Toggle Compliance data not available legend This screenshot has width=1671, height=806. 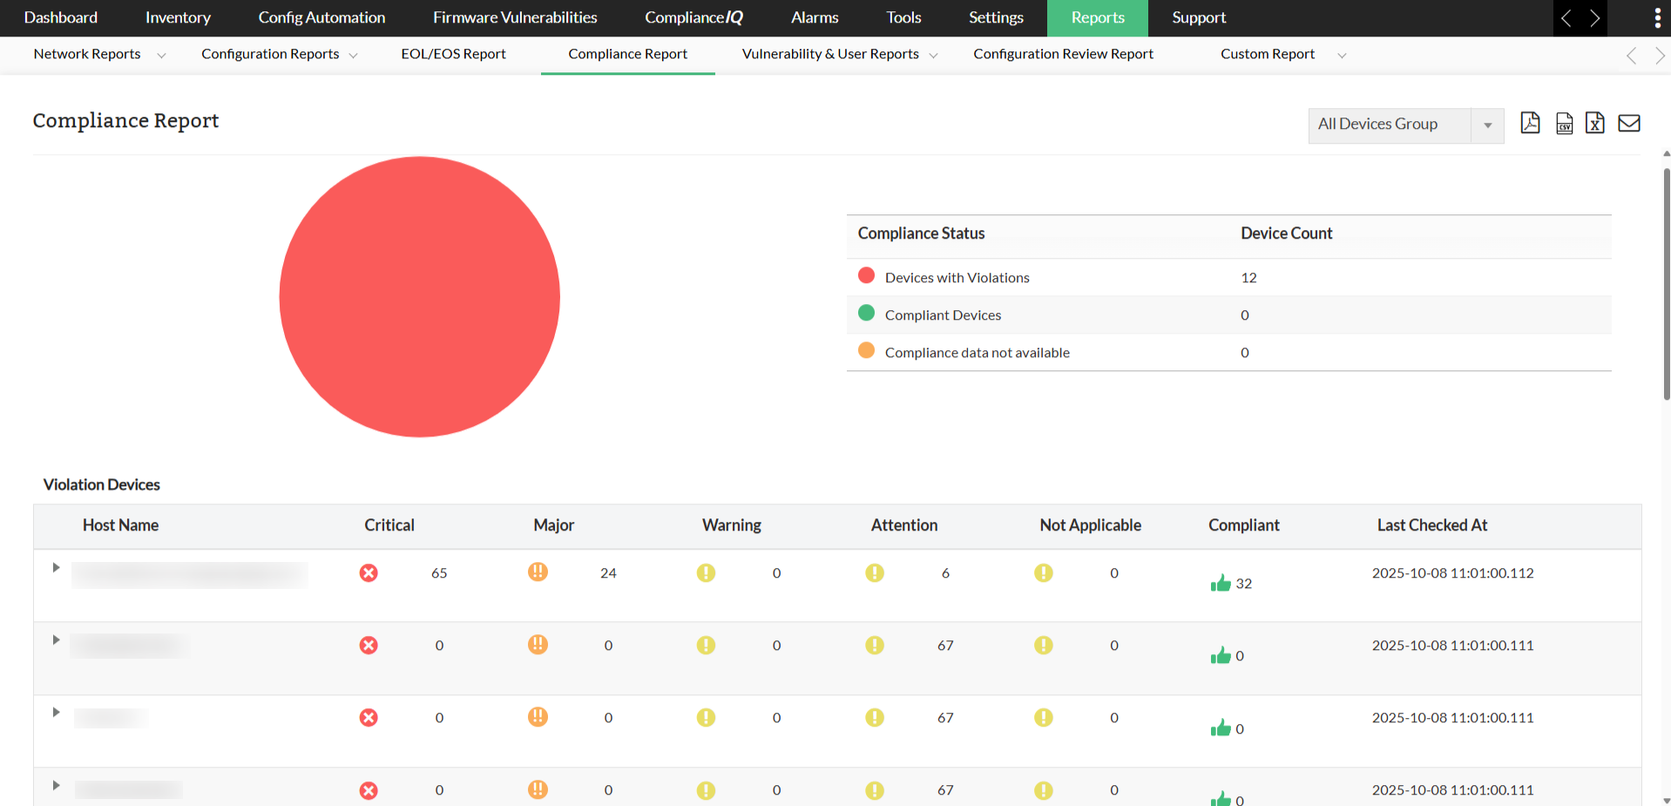pos(866,351)
